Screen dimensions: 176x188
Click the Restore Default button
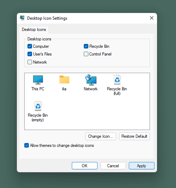click(134, 136)
